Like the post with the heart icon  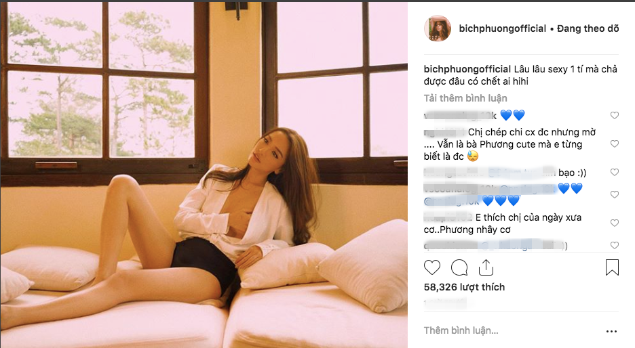tap(432, 267)
